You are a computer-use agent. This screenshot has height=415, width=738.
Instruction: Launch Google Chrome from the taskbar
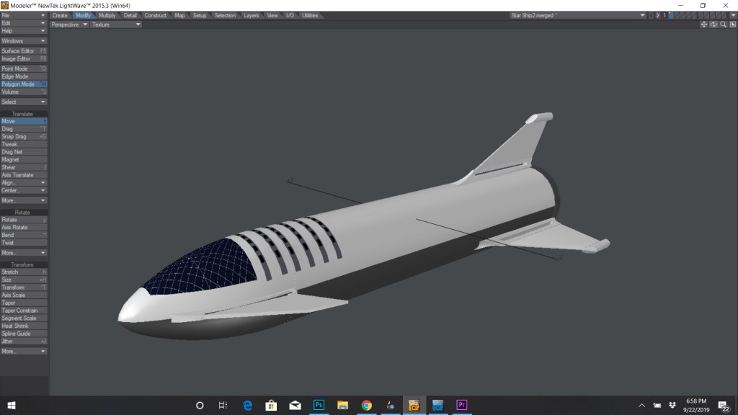coord(366,405)
